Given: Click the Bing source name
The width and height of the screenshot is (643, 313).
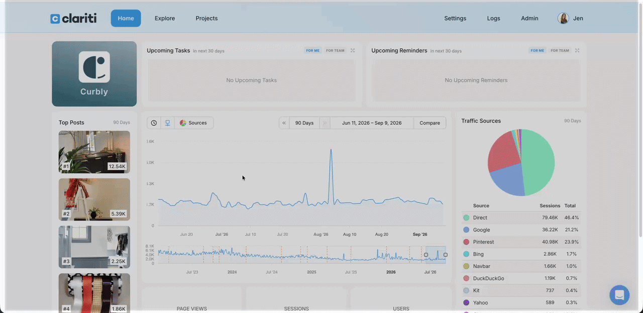Looking at the screenshot, I should [x=478, y=254].
